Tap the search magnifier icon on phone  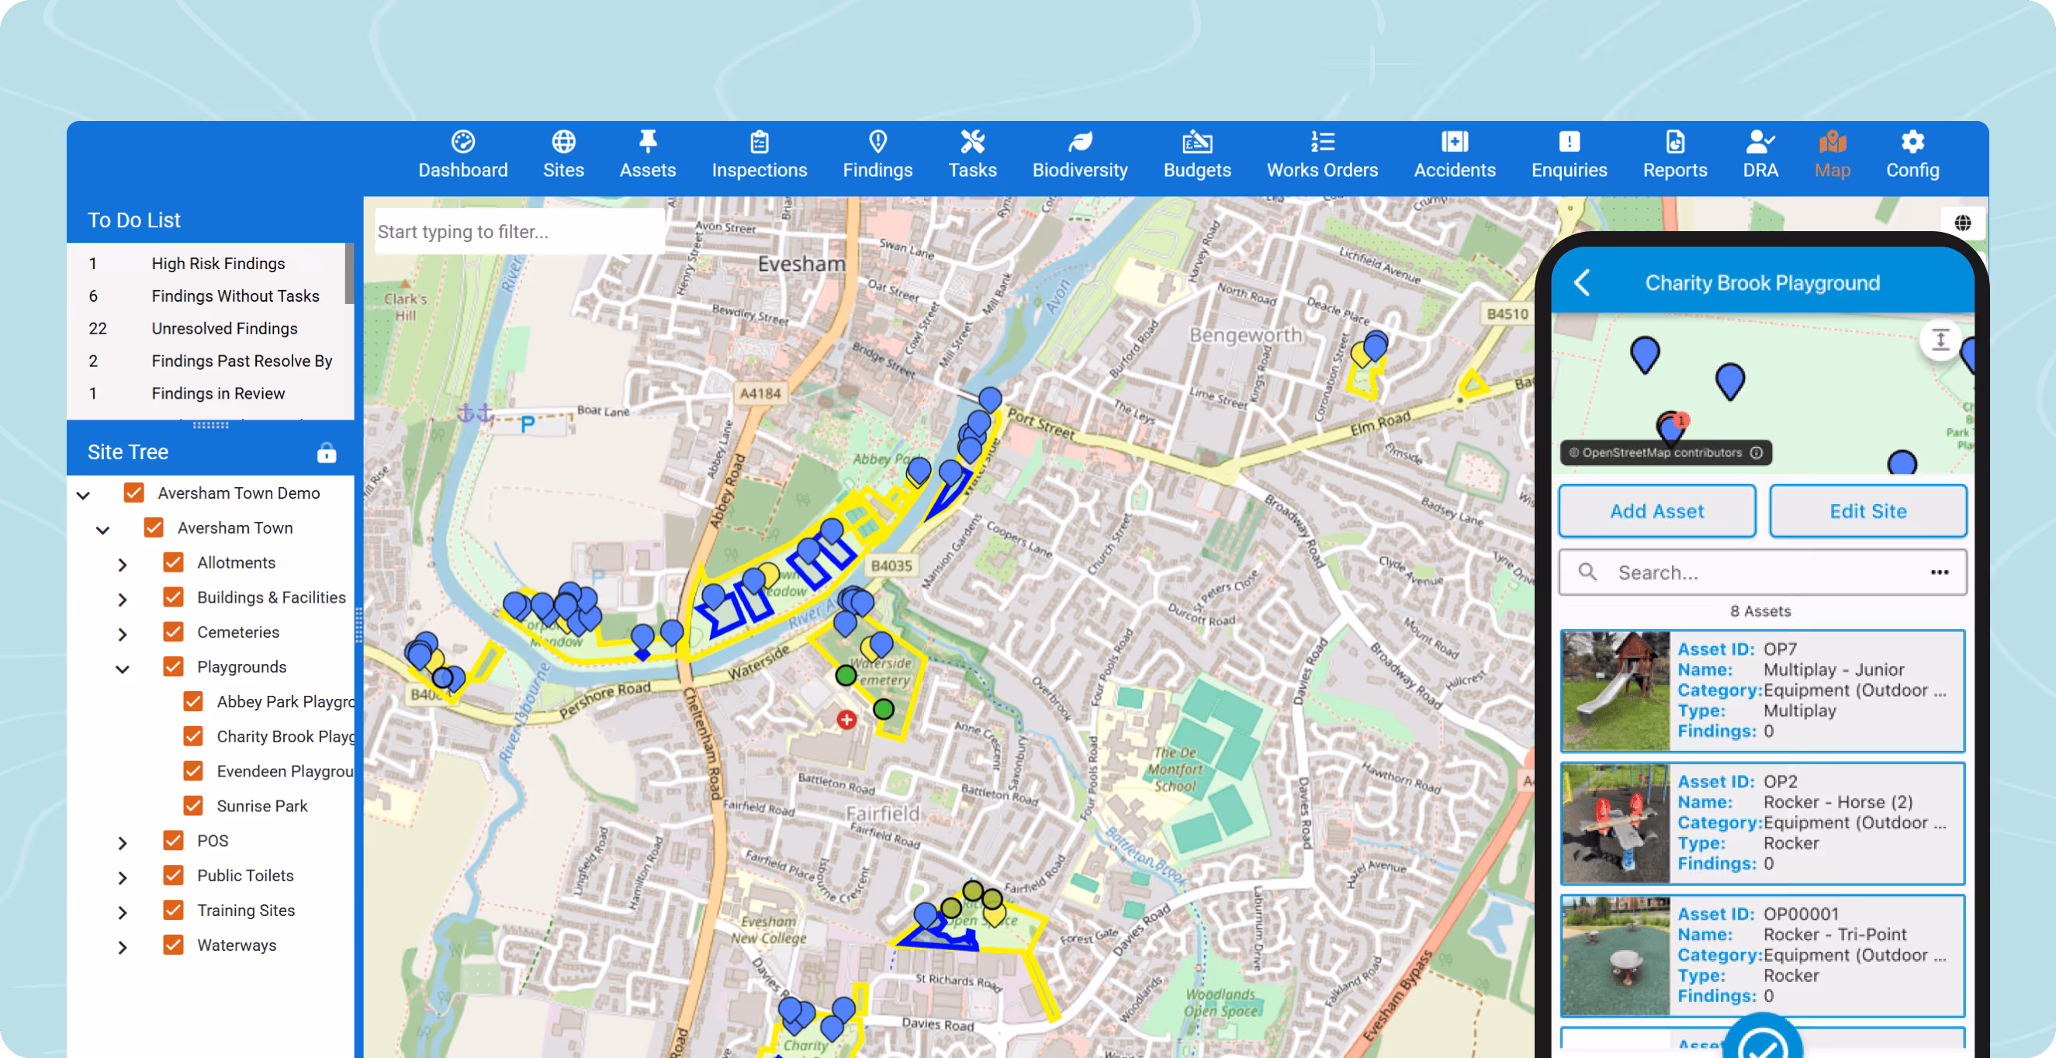[1587, 572]
